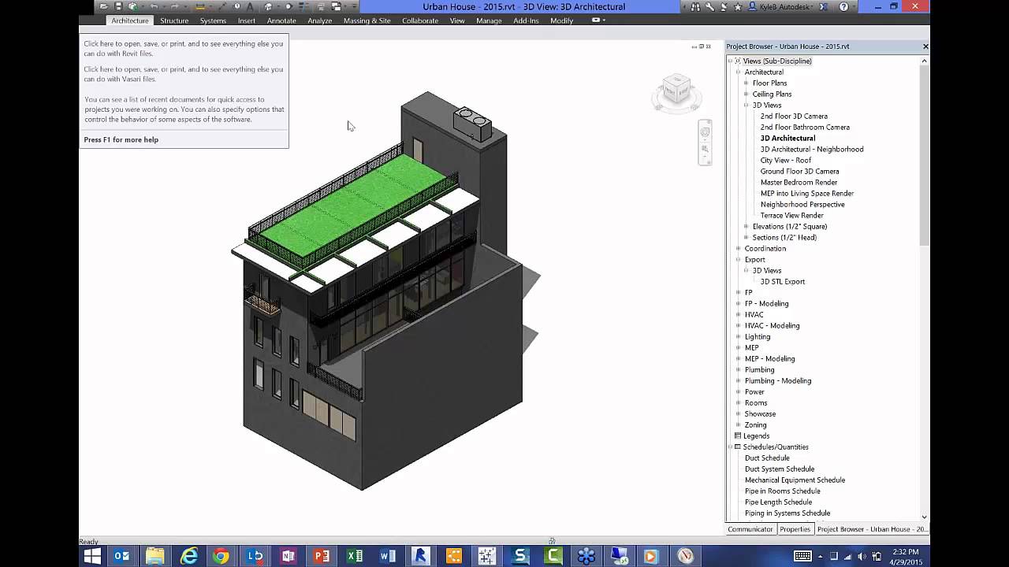1009x567 pixels.
Task: Click the ViewCube in the 3D view
Action: pos(676,91)
